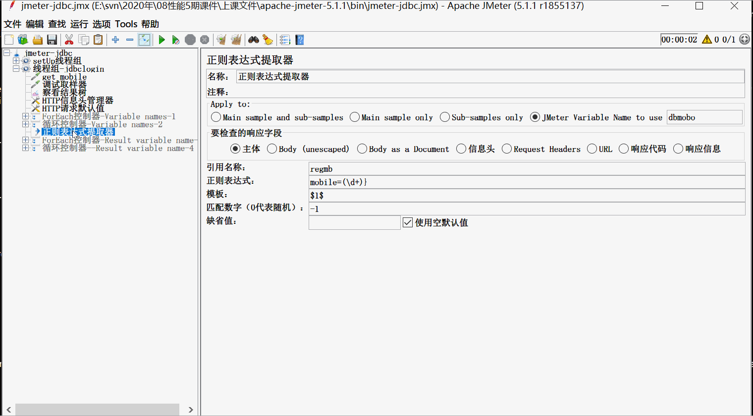Collapse the jmeter-jdbc root node

click(7, 53)
